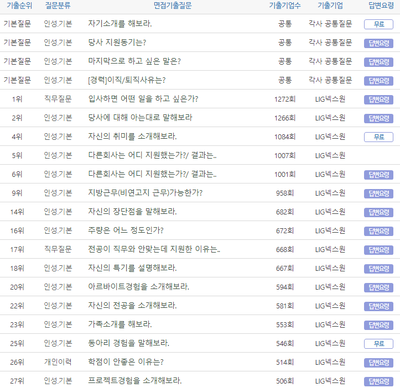Click 답변요령 for [경력]이직/퇴직사유는?
The width and height of the screenshot is (400, 388).
tap(378, 81)
